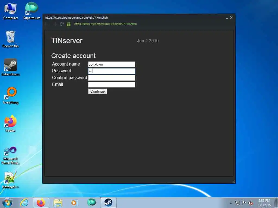Click the window resize grip corner
The width and height of the screenshot is (278, 208).
(233, 181)
